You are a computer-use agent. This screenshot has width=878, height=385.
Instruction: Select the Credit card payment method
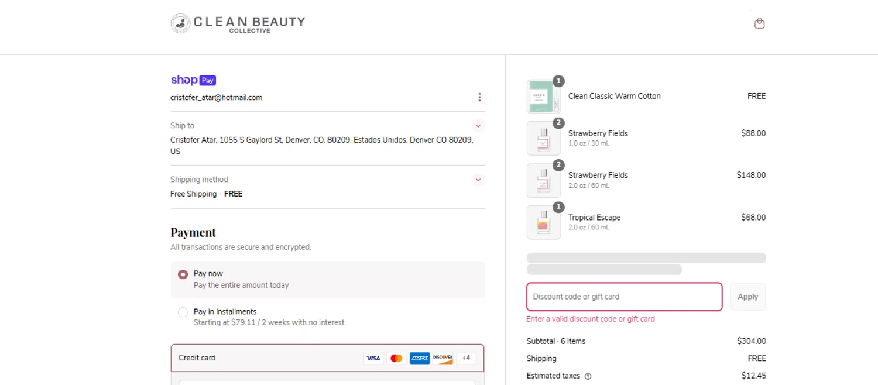click(x=328, y=357)
